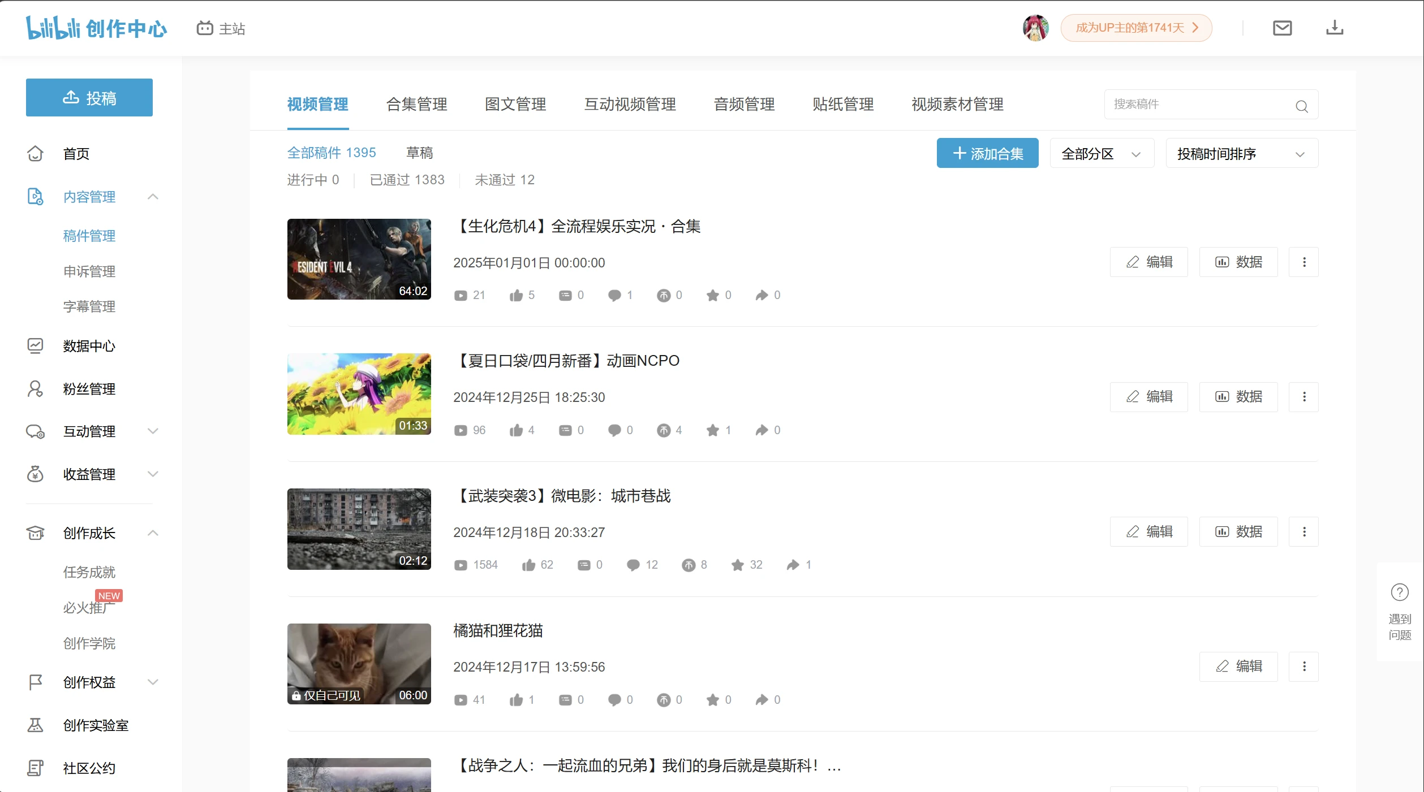Open the 全部分区 dropdown
This screenshot has width=1424, height=792.
(1100, 153)
